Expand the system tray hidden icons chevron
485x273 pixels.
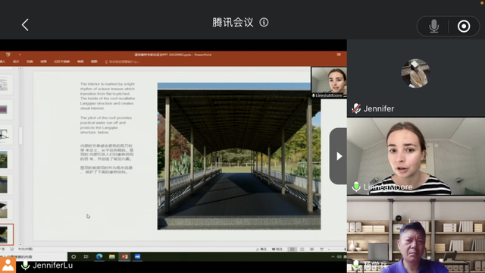pyautogui.click(x=333, y=256)
